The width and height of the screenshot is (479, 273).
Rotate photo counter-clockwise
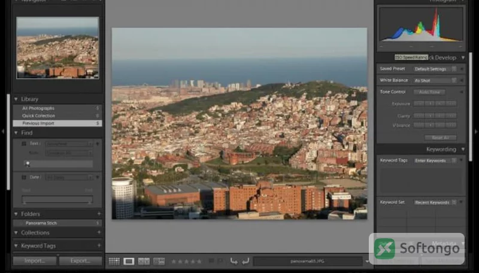click(x=234, y=262)
